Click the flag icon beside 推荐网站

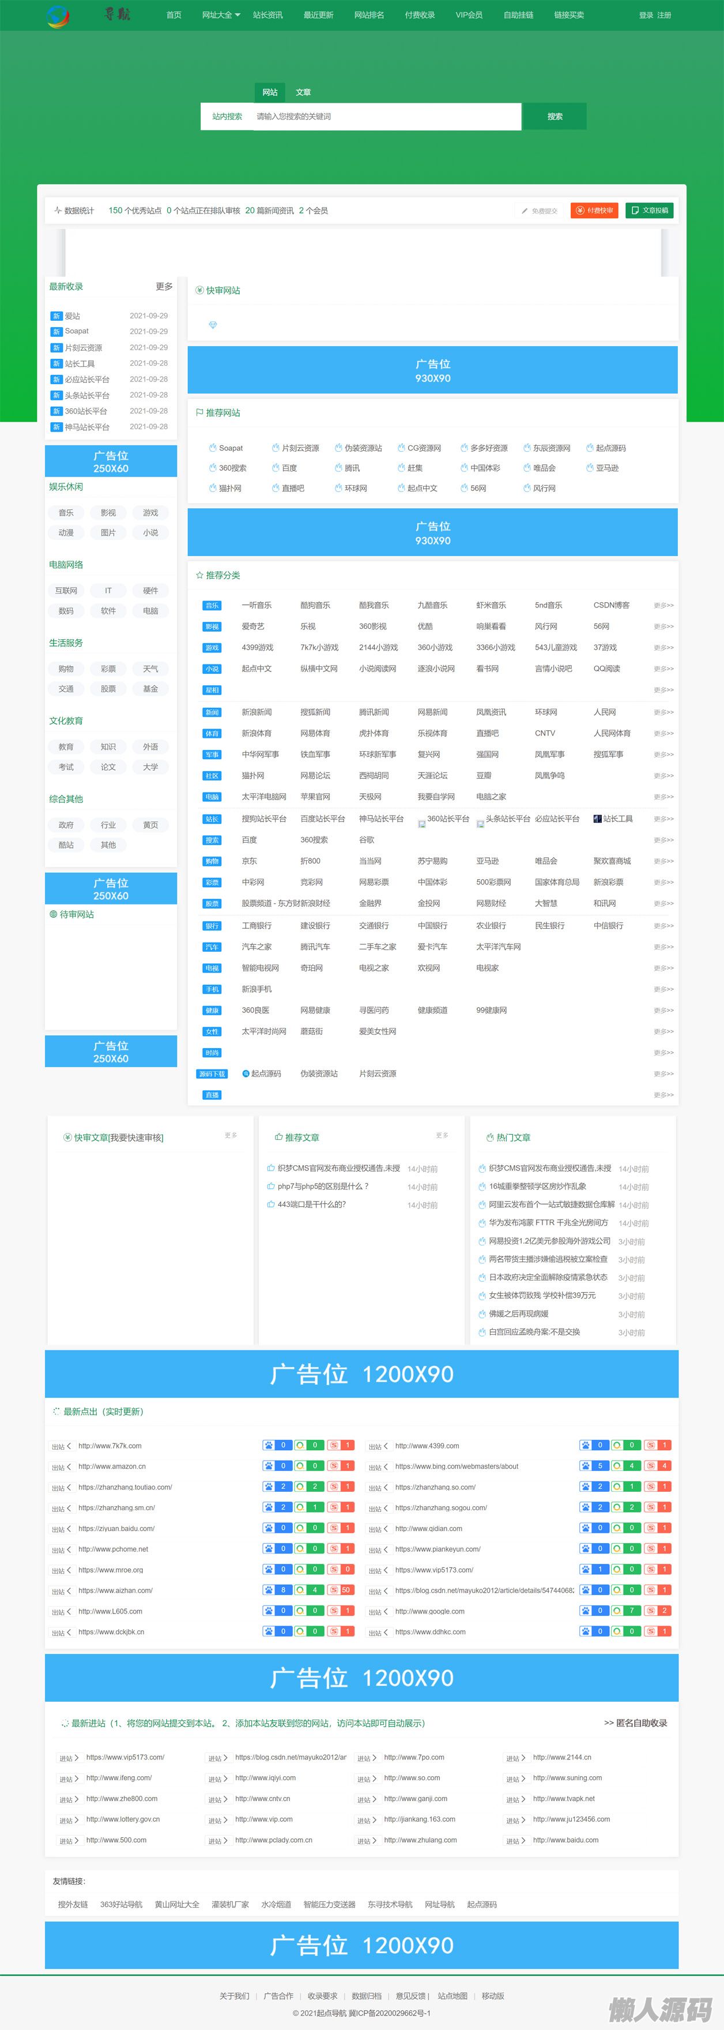coord(199,412)
